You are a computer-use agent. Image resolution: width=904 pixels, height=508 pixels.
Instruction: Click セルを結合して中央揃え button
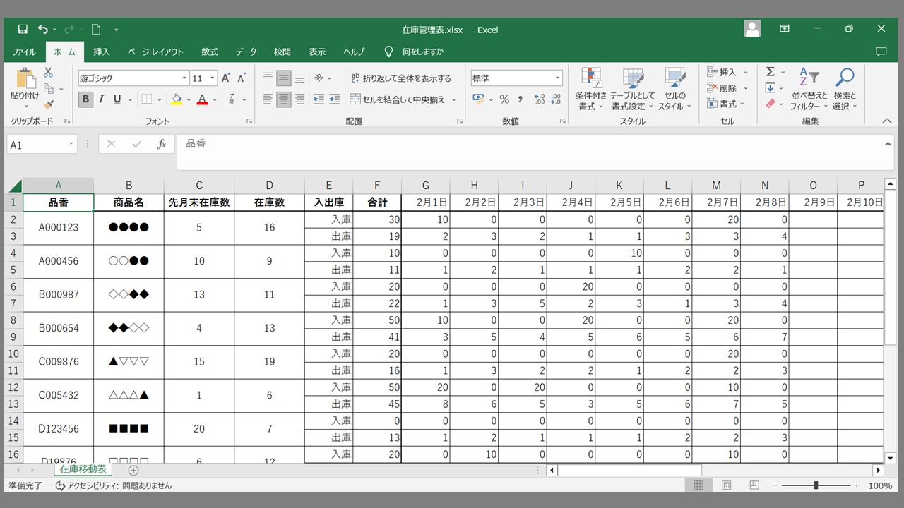(x=398, y=99)
